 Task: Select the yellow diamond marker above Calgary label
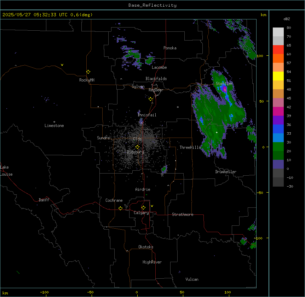(143, 208)
